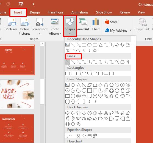Open the Insert ribbon tab

[x=18, y=12]
